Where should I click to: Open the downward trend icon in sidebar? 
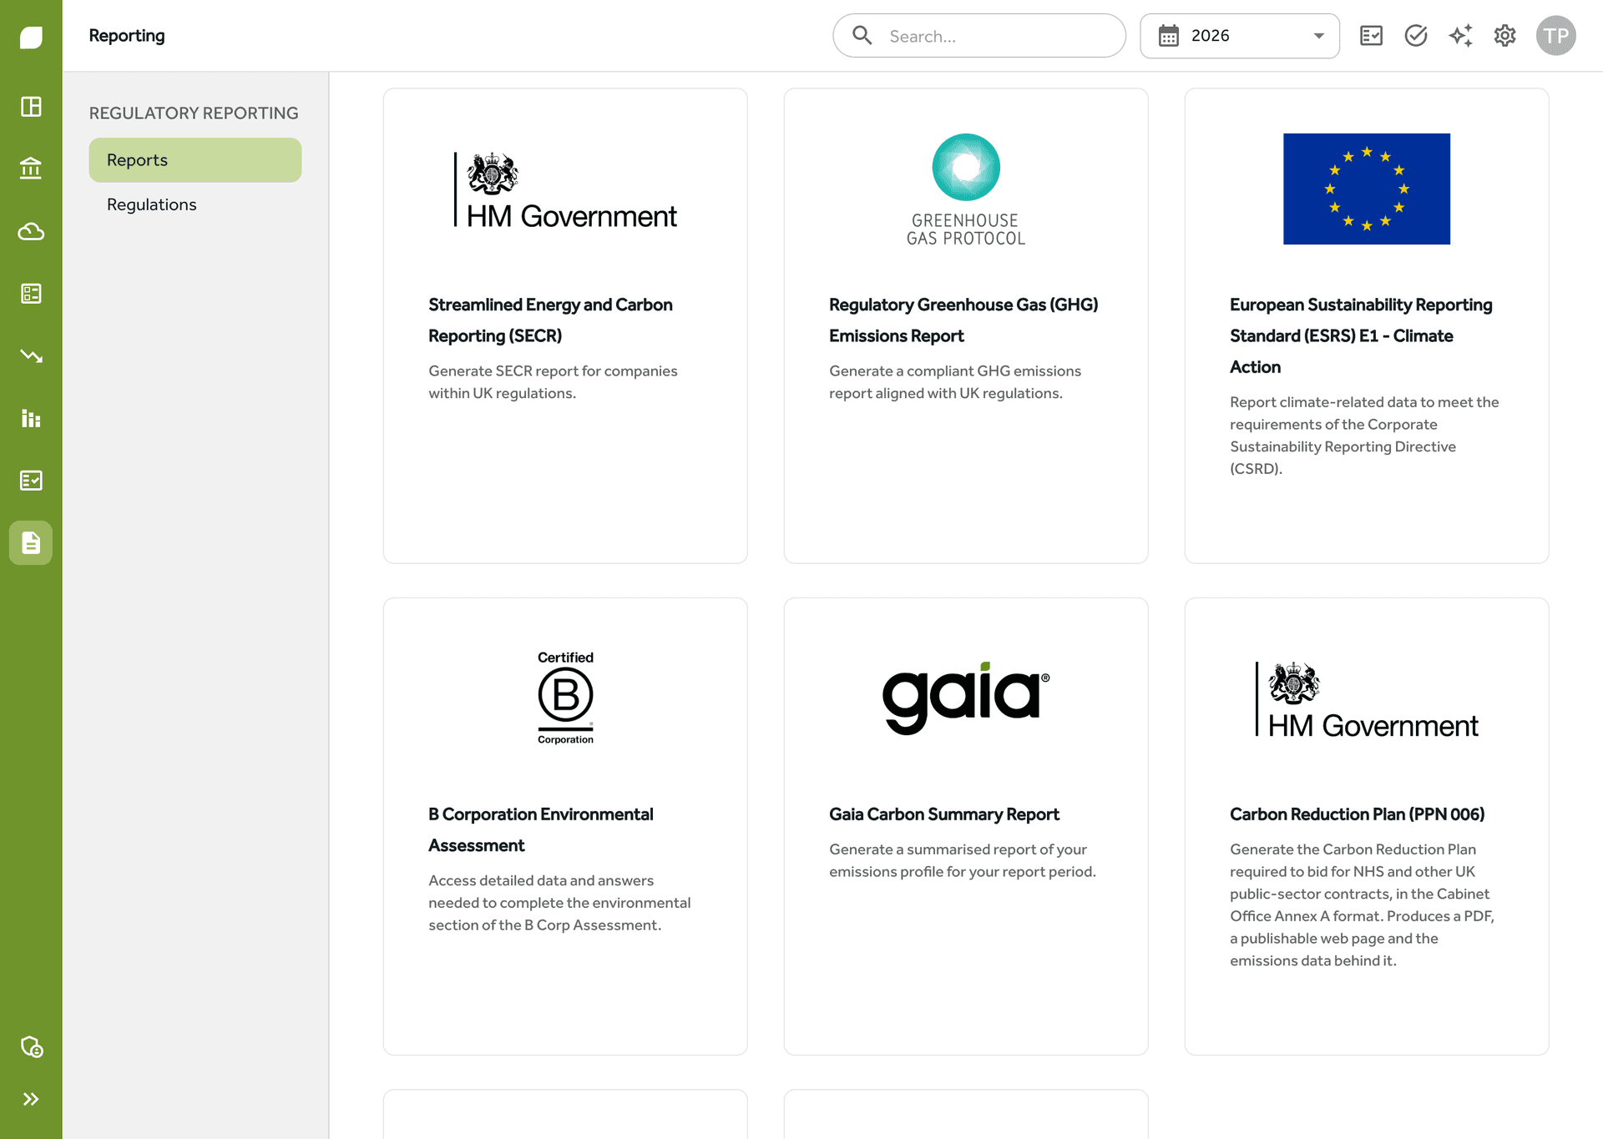click(31, 356)
